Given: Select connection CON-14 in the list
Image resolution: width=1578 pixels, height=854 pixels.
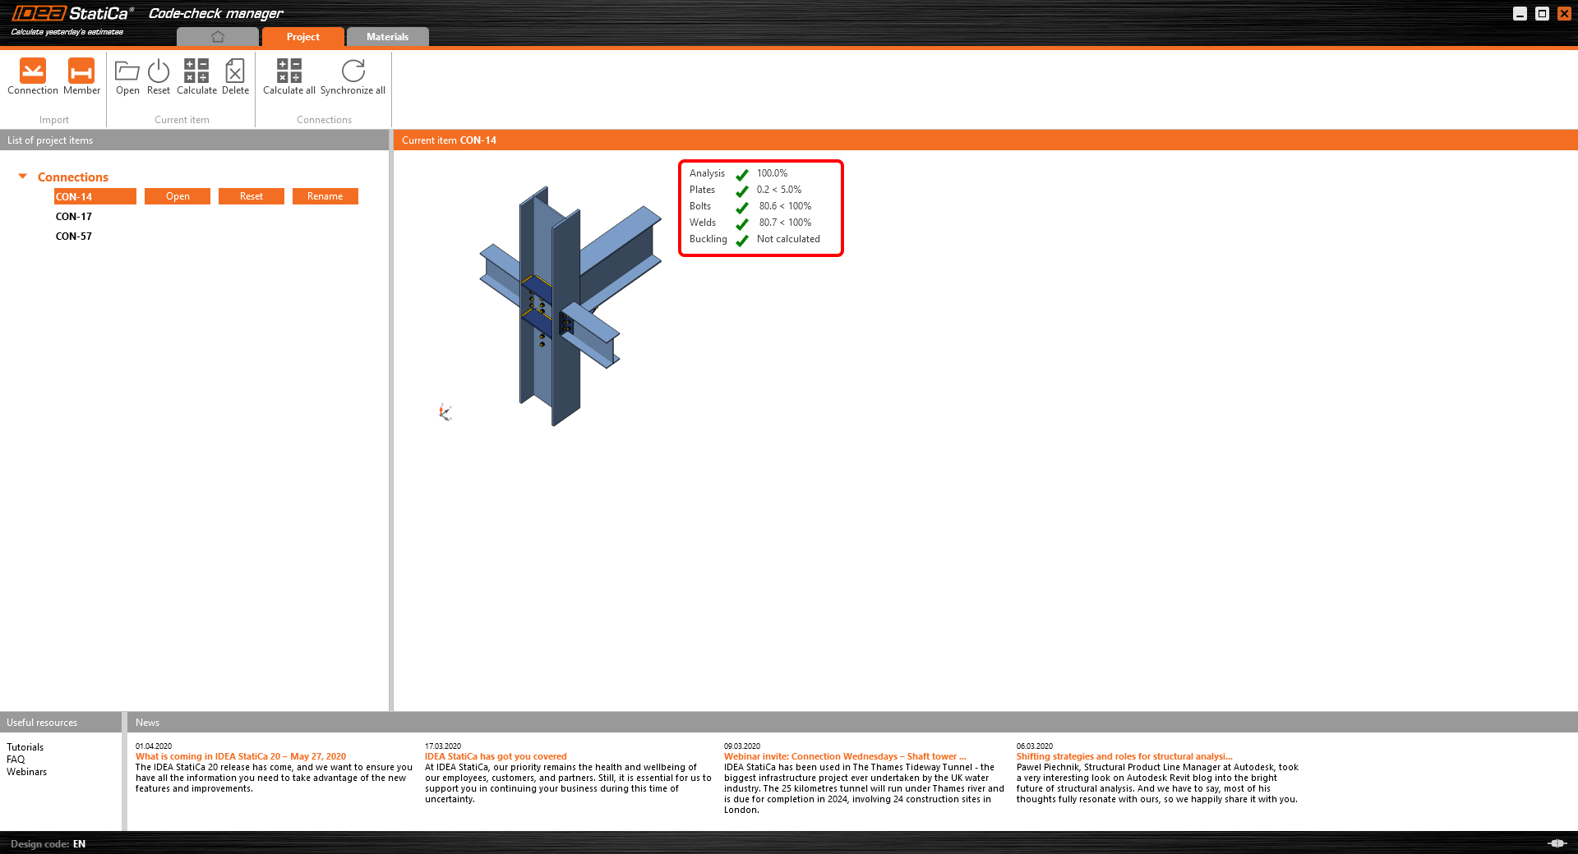Looking at the screenshot, I should (x=95, y=196).
